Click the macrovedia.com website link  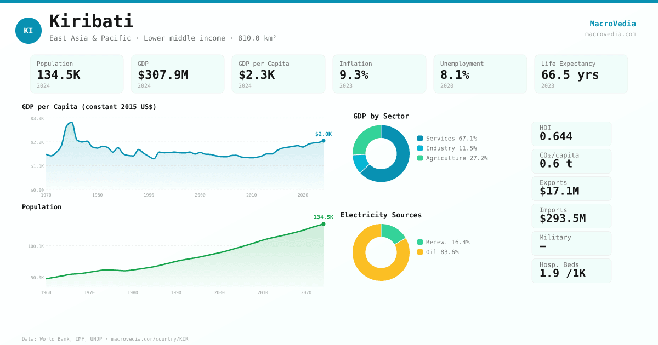point(610,34)
